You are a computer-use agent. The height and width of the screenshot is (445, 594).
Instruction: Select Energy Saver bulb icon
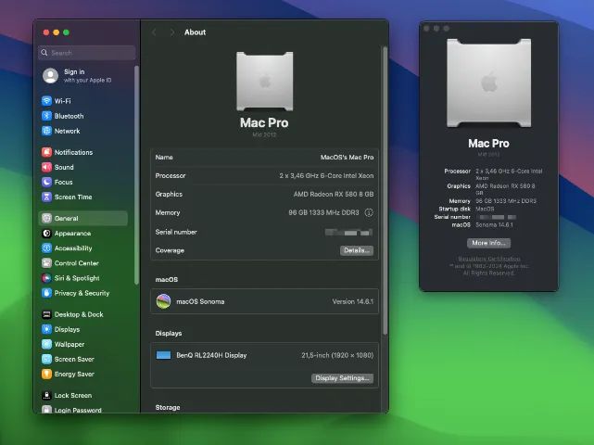[46, 375]
